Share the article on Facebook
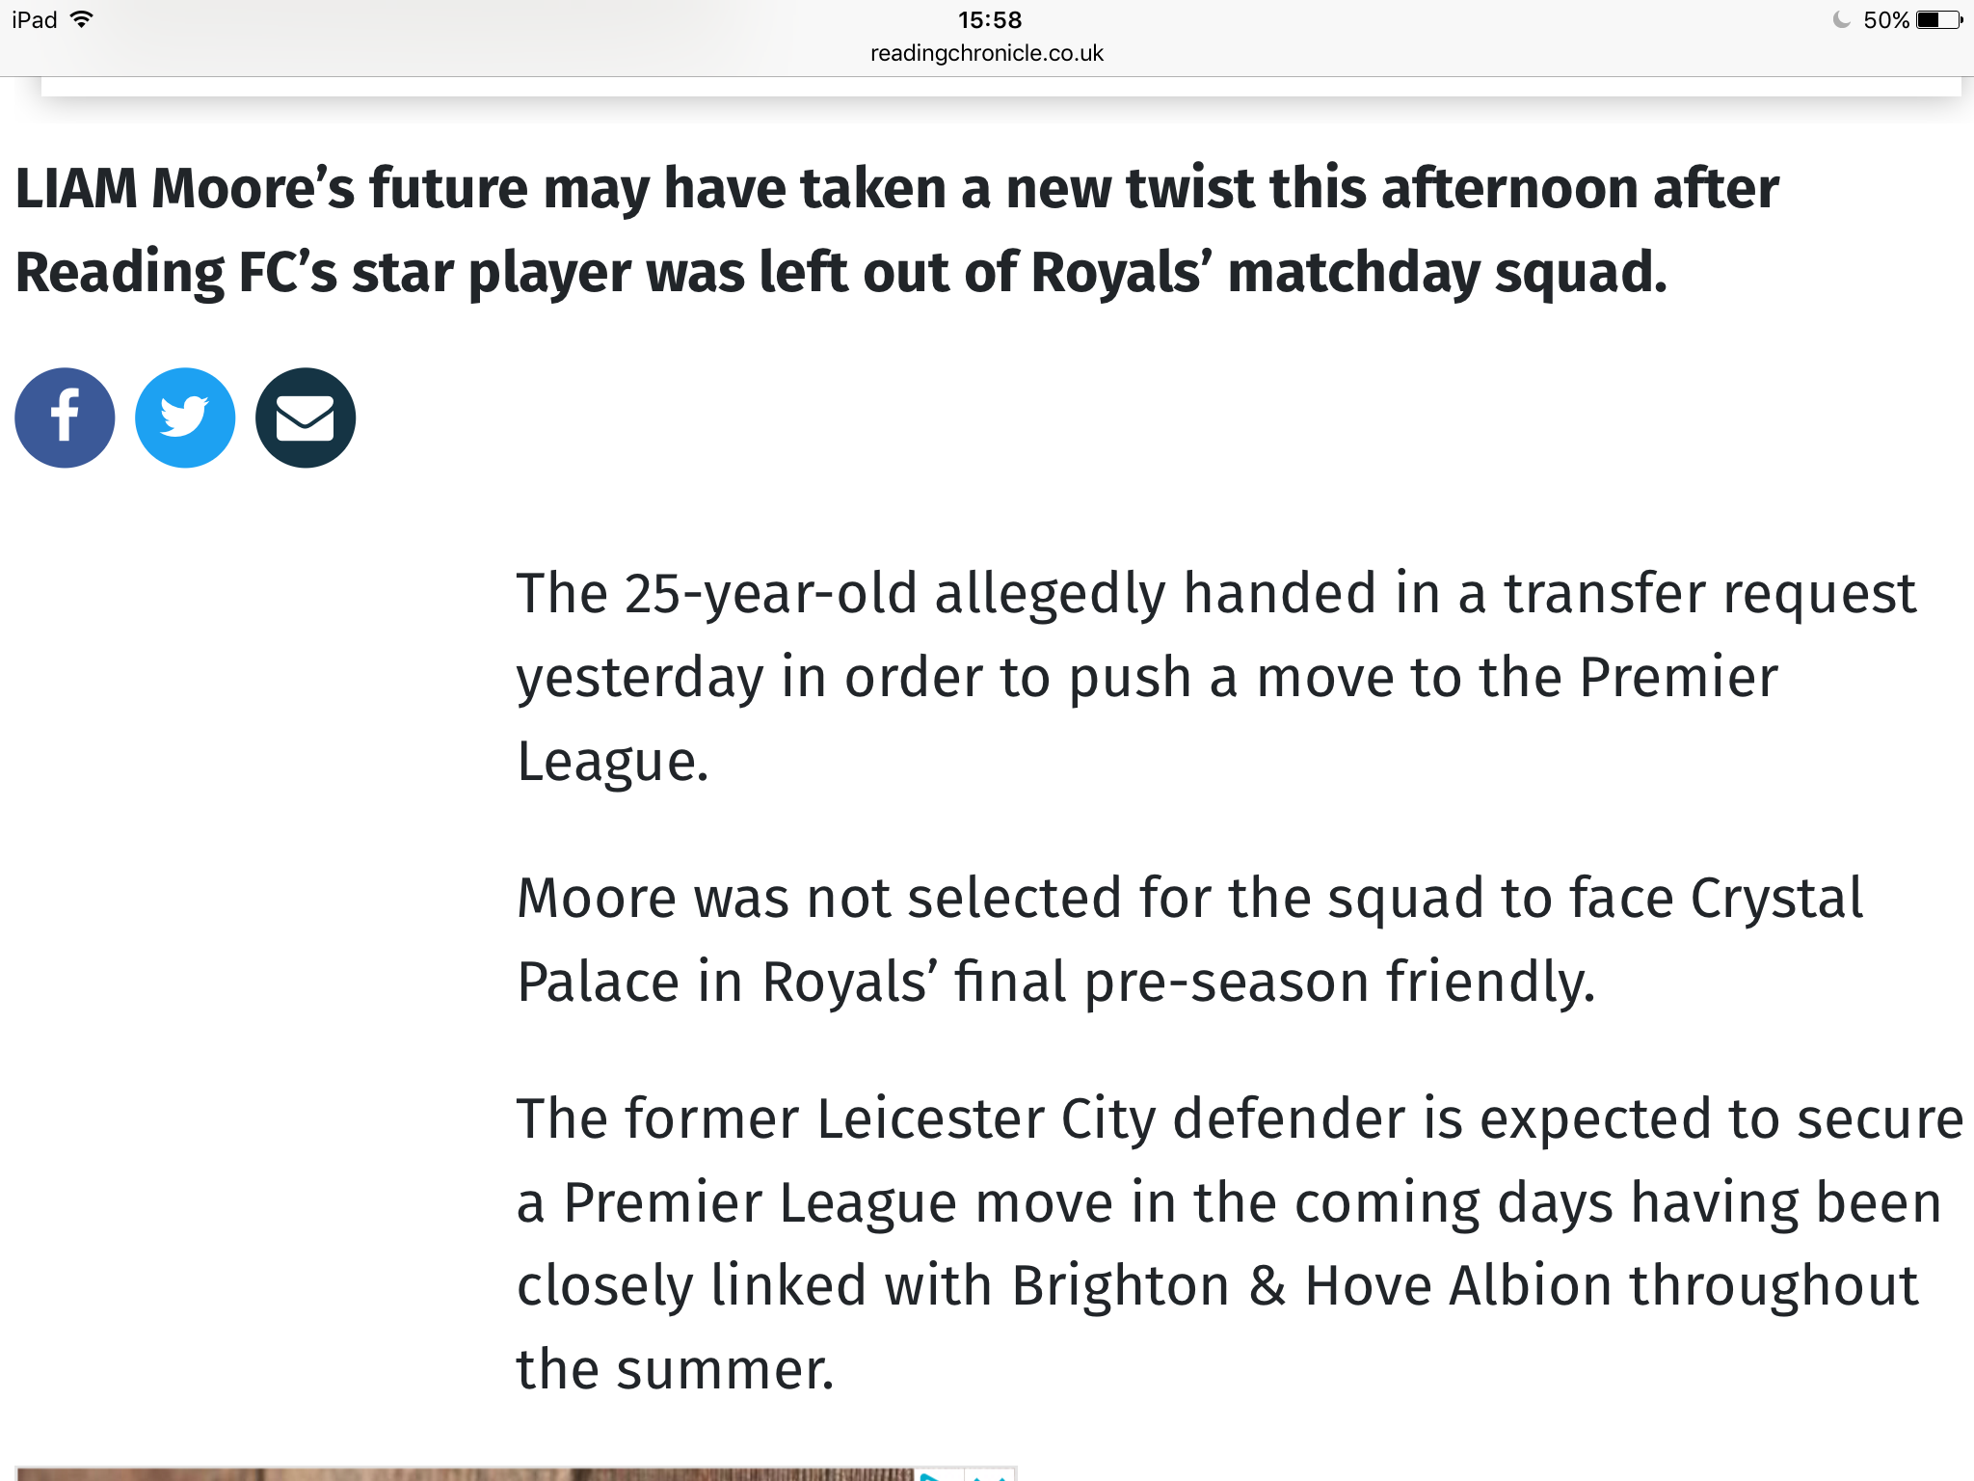Image resolution: width=1974 pixels, height=1481 pixels. [x=65, y=417]
